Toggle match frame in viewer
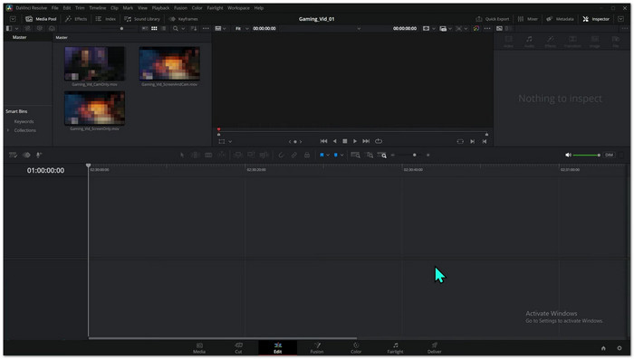This screenshot has width=634, height=359. coord(460,141)
